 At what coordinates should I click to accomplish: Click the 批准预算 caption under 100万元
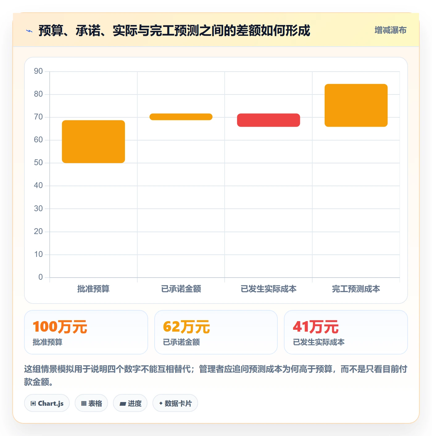click(x=48, y=342)
